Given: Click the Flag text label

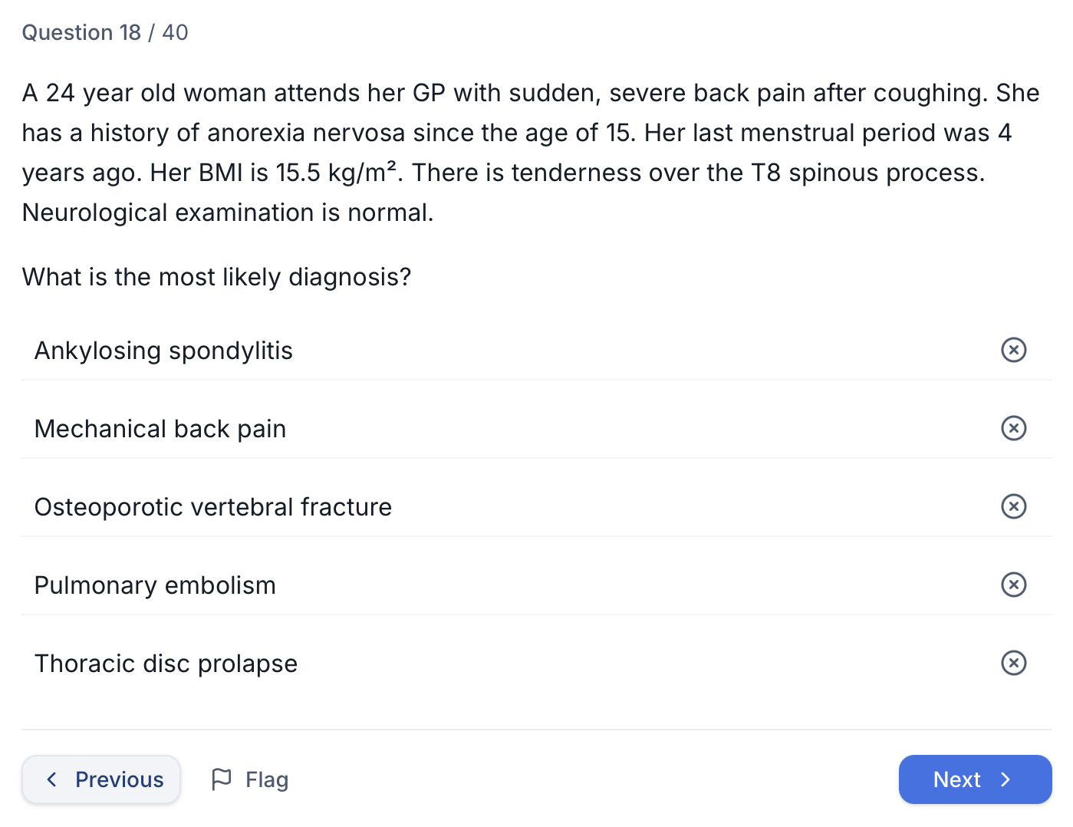Looking at the screenshot, I should (x=266, y=779).
